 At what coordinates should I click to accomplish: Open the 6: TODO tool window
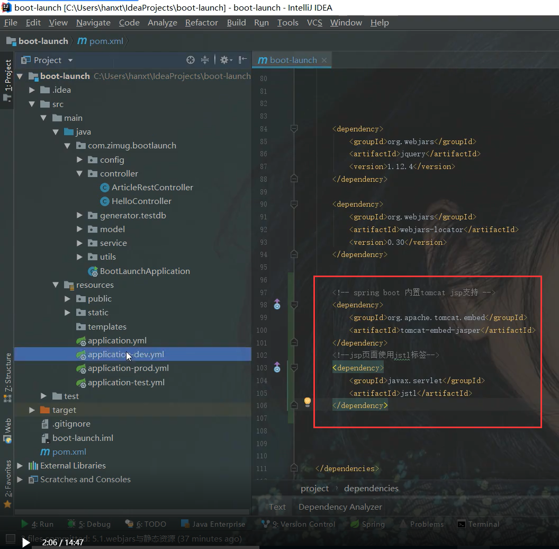146,524
